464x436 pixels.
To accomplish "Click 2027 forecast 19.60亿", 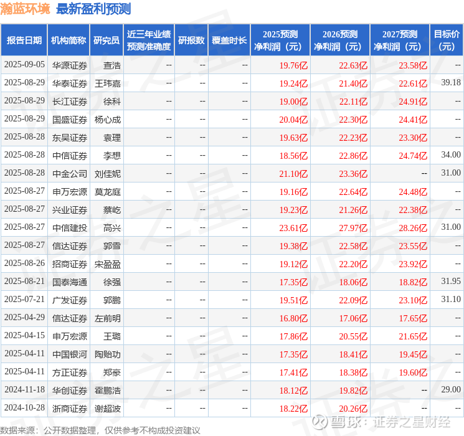I will point(413,372).
